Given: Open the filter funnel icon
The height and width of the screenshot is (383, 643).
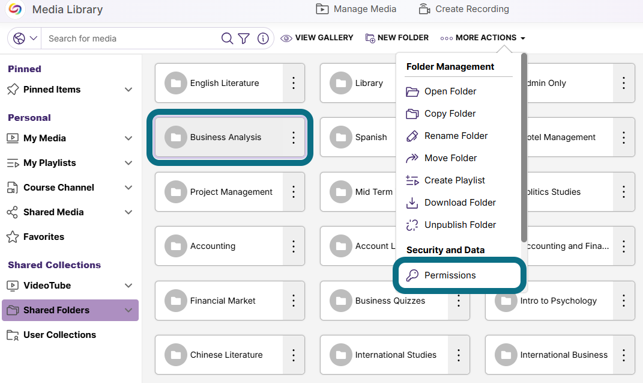Looking at the screenshot, I should pos(244,38).
